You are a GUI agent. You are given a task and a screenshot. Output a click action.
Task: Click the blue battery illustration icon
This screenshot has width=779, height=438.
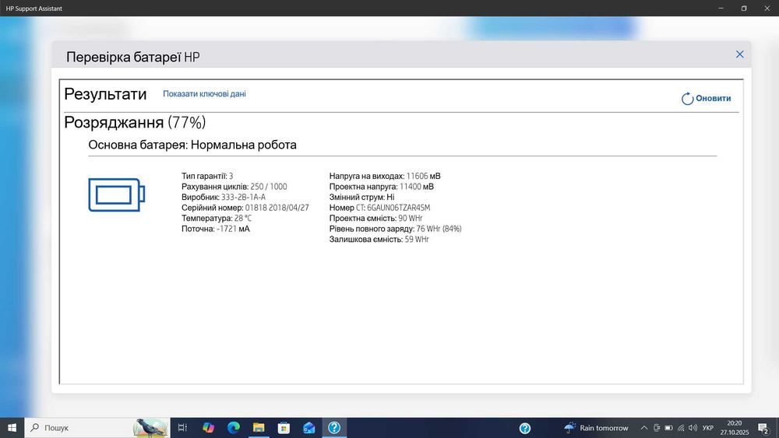click(x=116, y=195)
